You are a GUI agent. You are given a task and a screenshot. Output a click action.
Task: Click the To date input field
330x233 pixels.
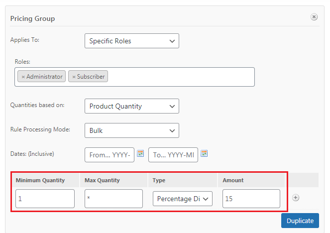coord(173,155)
